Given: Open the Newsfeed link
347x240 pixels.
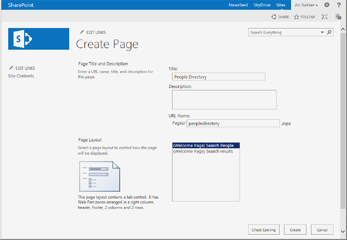Looking at the screenshot, I should [238, 5].
